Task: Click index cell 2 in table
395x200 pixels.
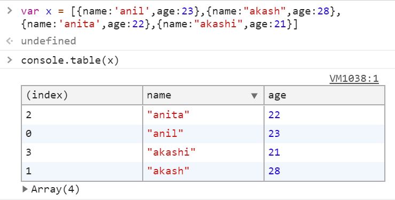Action: [x=82, y=115]
